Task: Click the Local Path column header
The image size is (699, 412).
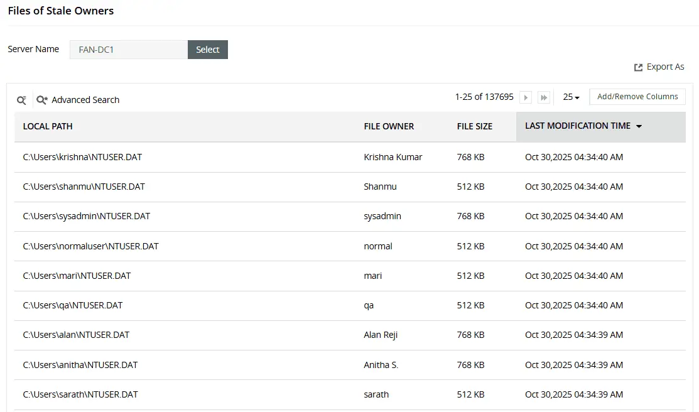Action: click(x=47, y=126)
